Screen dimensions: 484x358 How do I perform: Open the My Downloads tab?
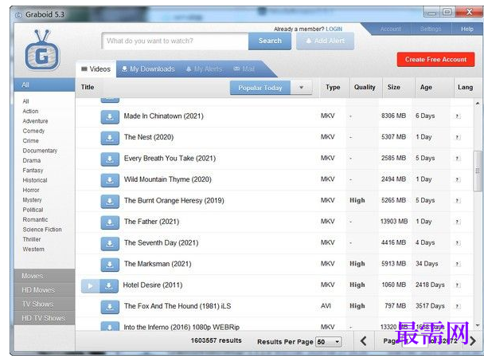149,69
